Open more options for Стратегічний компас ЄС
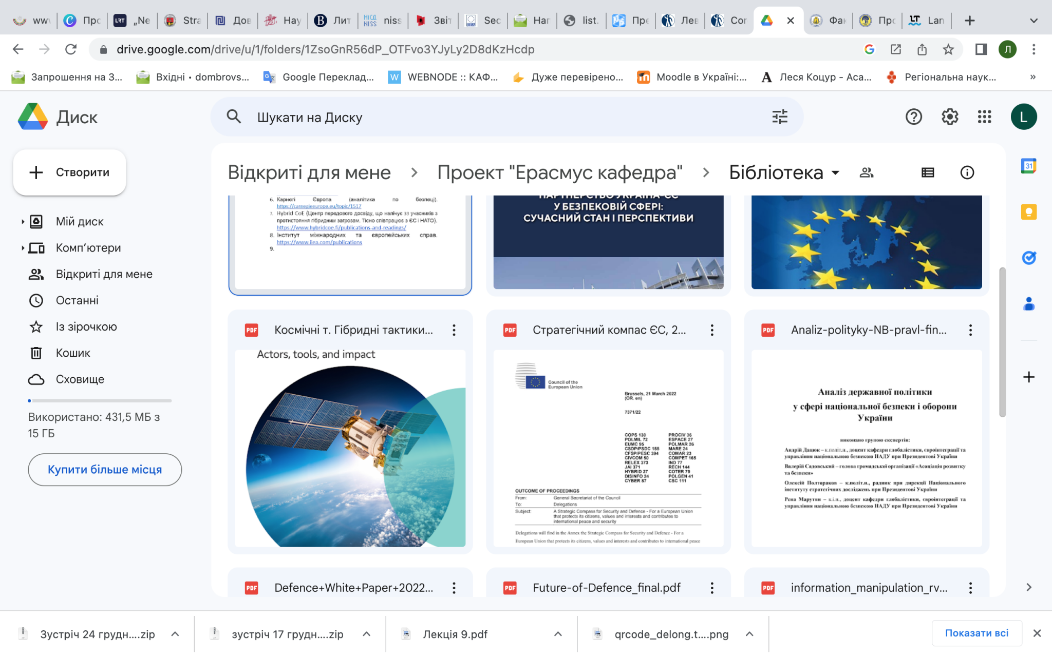This screenshot has height=657, width=1052. coord(712,330)
